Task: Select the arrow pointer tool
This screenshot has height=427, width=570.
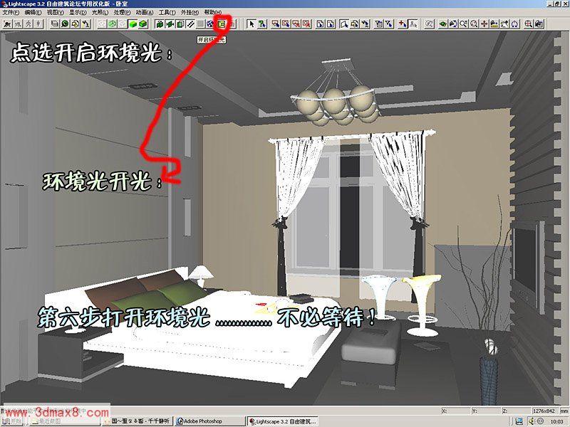Action: tap(251, 23)
